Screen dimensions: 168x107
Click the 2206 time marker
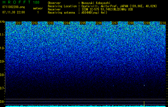(99, 23)
